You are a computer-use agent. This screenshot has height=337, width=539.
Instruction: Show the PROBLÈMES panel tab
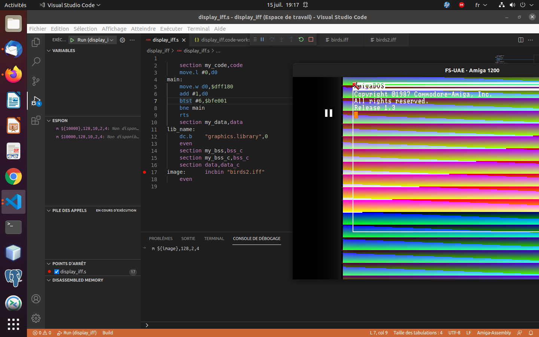(x=161, y=239)
